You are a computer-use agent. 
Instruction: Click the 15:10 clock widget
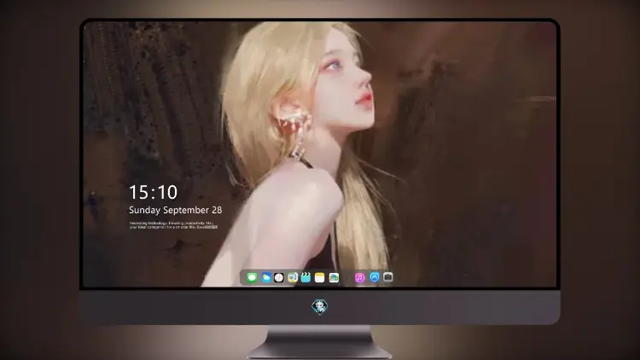click(154, 192)
